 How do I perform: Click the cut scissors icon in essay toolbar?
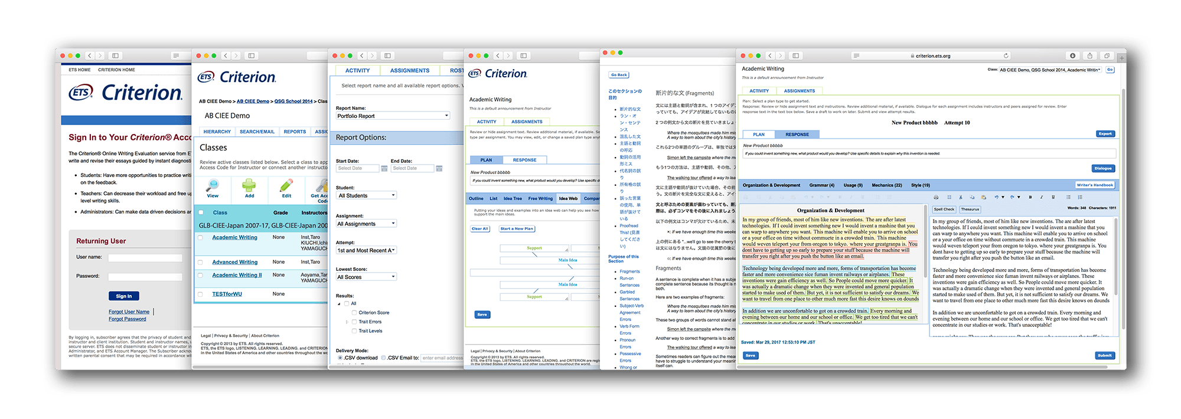[961, 197]
